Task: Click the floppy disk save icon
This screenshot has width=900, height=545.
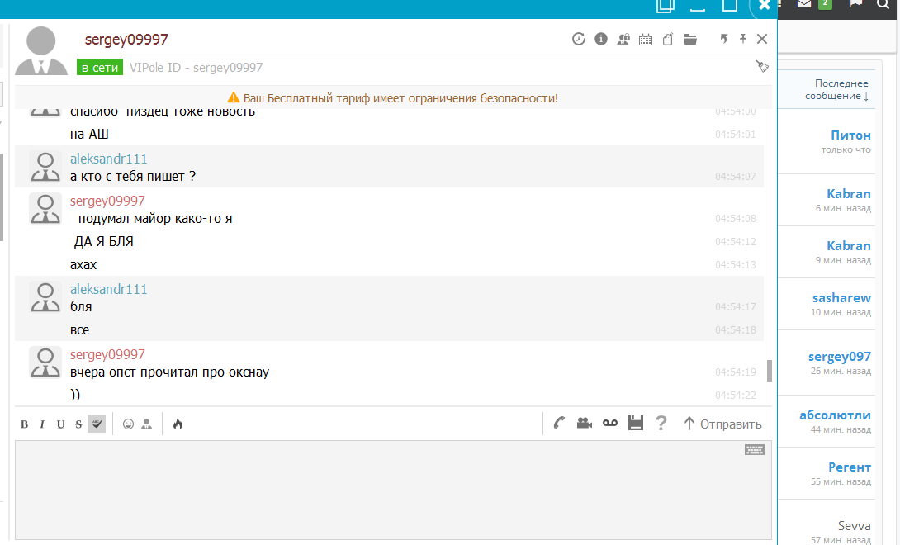Action: click(x=636, y=424)
